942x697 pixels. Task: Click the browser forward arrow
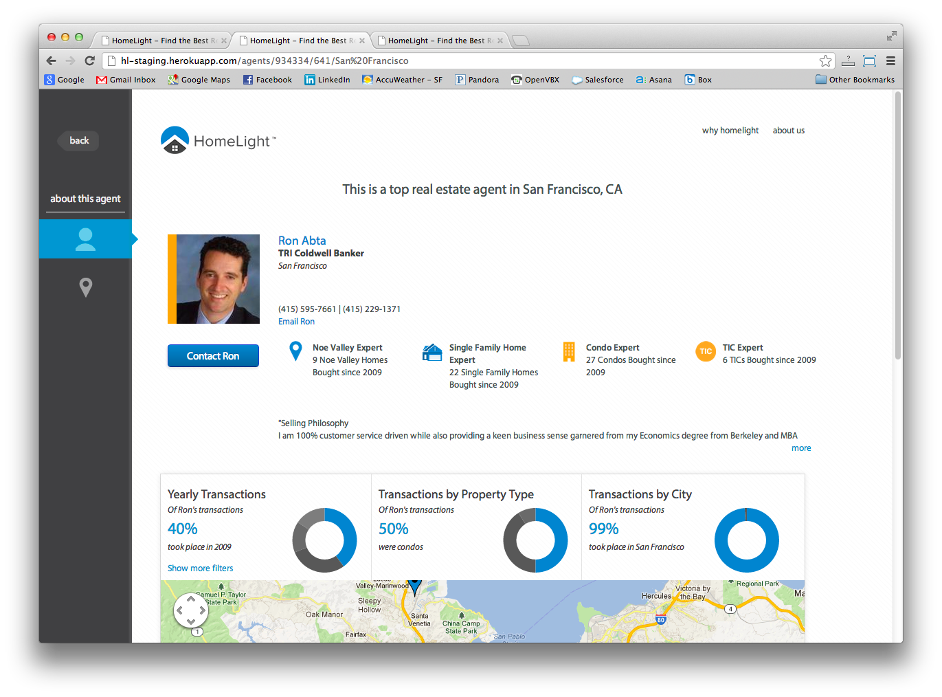70,60
